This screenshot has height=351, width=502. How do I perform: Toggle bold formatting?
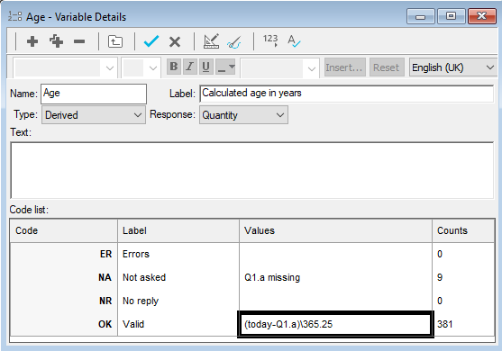[174, 67]
